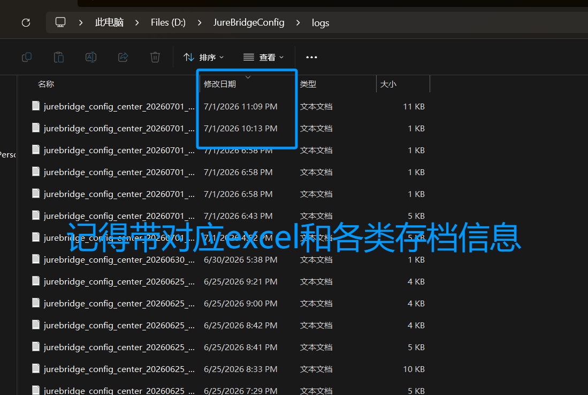588x395 pixels.
Task: Select the file modified 6/25/2026 8:41 PM
Action: click(x=229, y=347)
